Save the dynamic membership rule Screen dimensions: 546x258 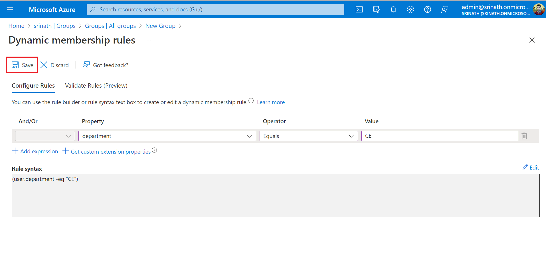click(x=22, y=65)
